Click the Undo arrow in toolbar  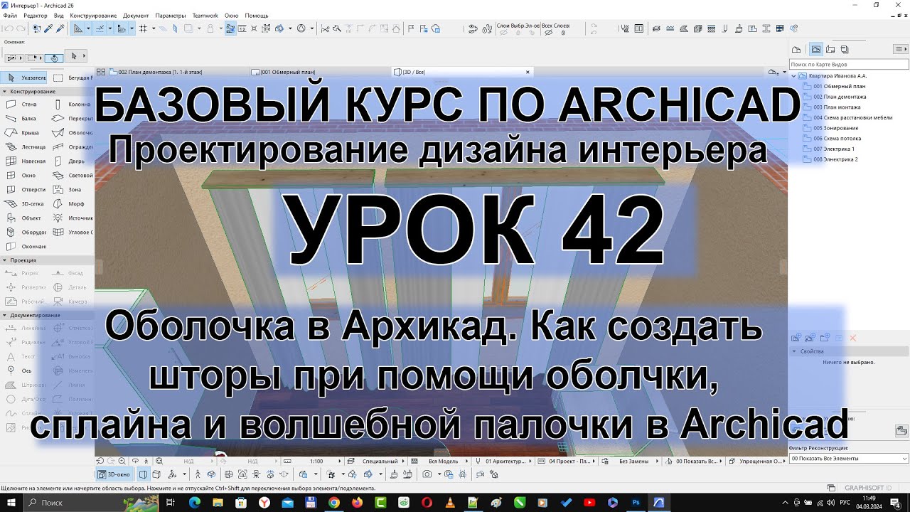coord(9,28)
